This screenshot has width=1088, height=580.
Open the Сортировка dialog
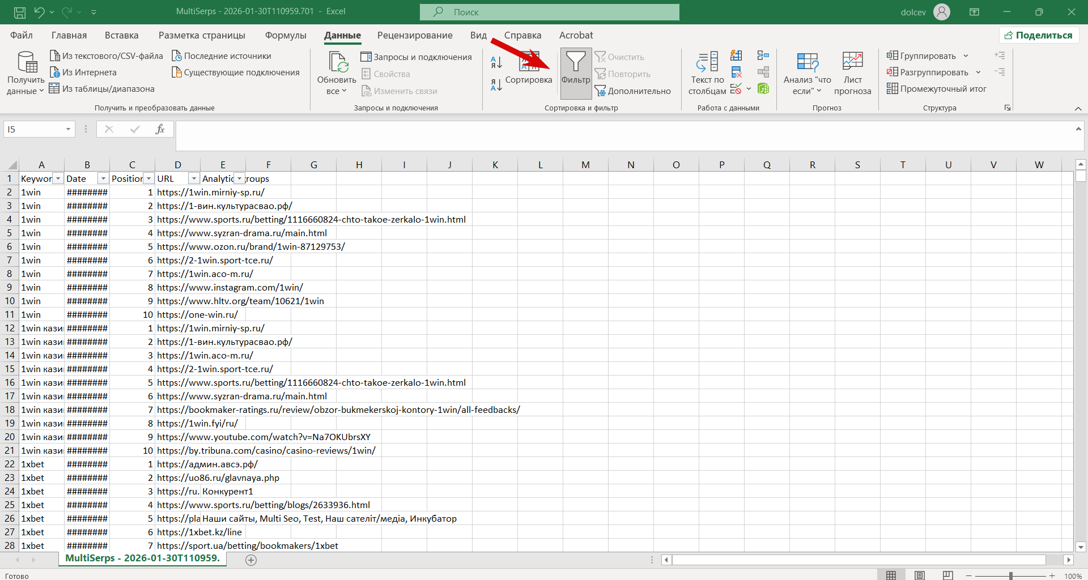coord(529,68)
